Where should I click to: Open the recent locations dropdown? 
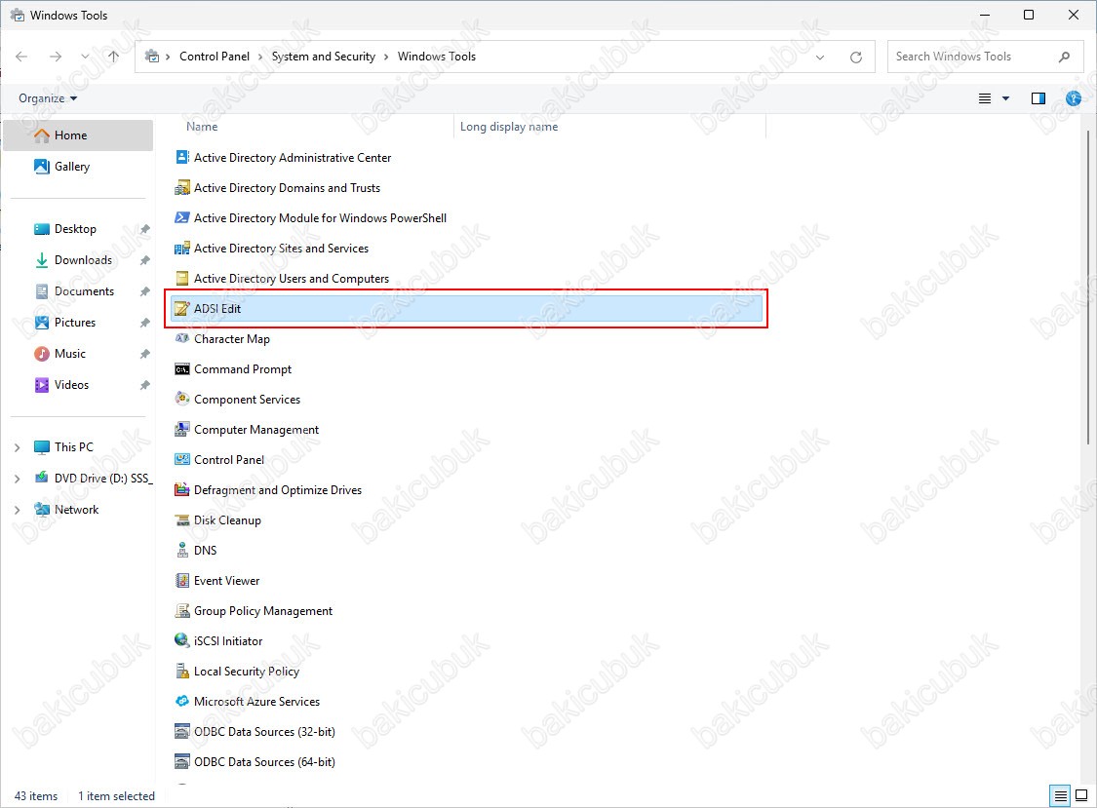tap(85, 57)
